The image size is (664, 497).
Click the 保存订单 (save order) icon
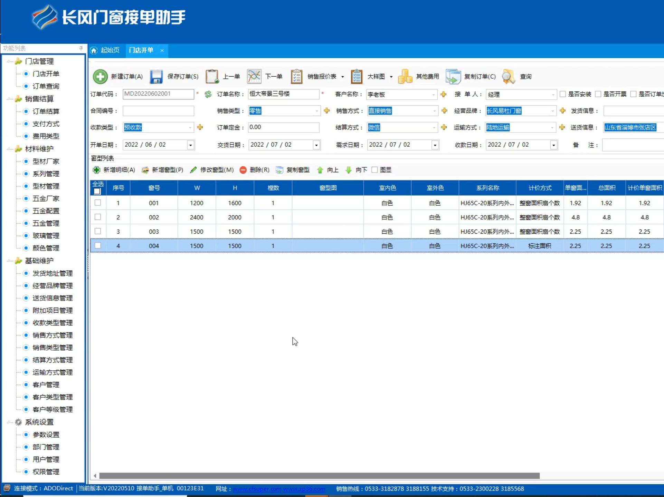pos(156,76)
